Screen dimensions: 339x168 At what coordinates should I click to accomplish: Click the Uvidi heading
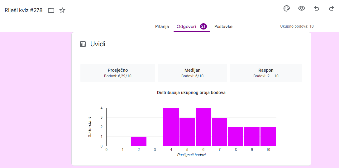[x=98, y=44]
